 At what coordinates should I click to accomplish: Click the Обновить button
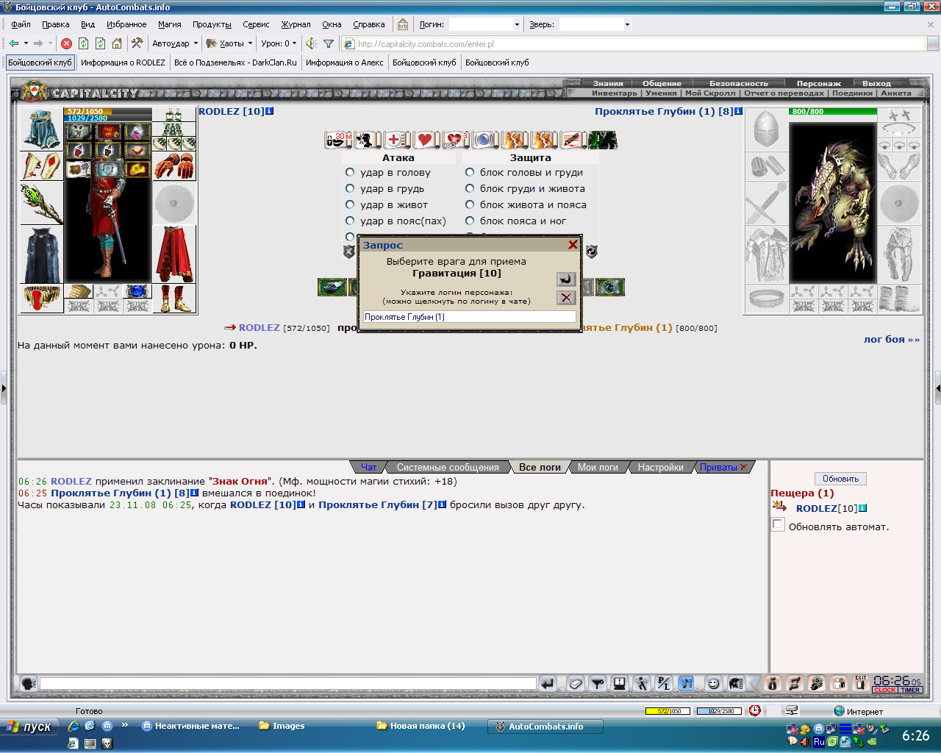coord(840,479)
